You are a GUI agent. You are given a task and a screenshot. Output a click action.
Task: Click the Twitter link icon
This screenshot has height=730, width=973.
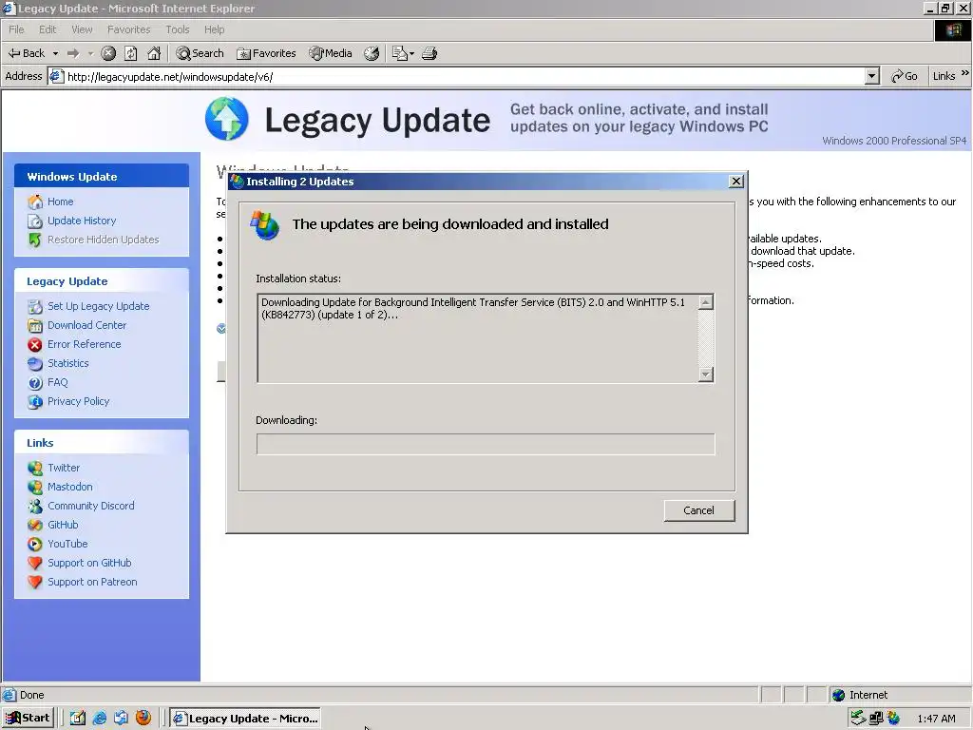click(35, 468)
